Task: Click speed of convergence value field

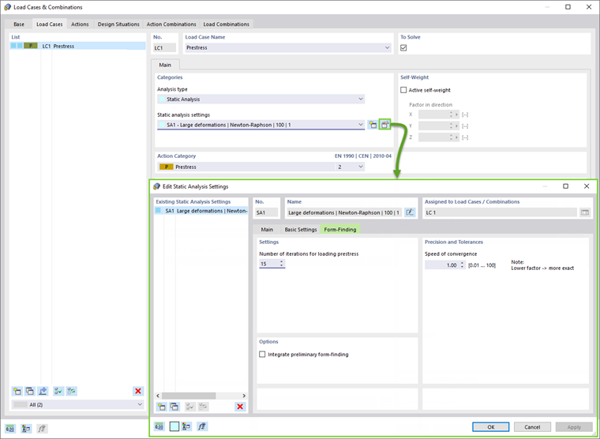Action: point(442,265)
